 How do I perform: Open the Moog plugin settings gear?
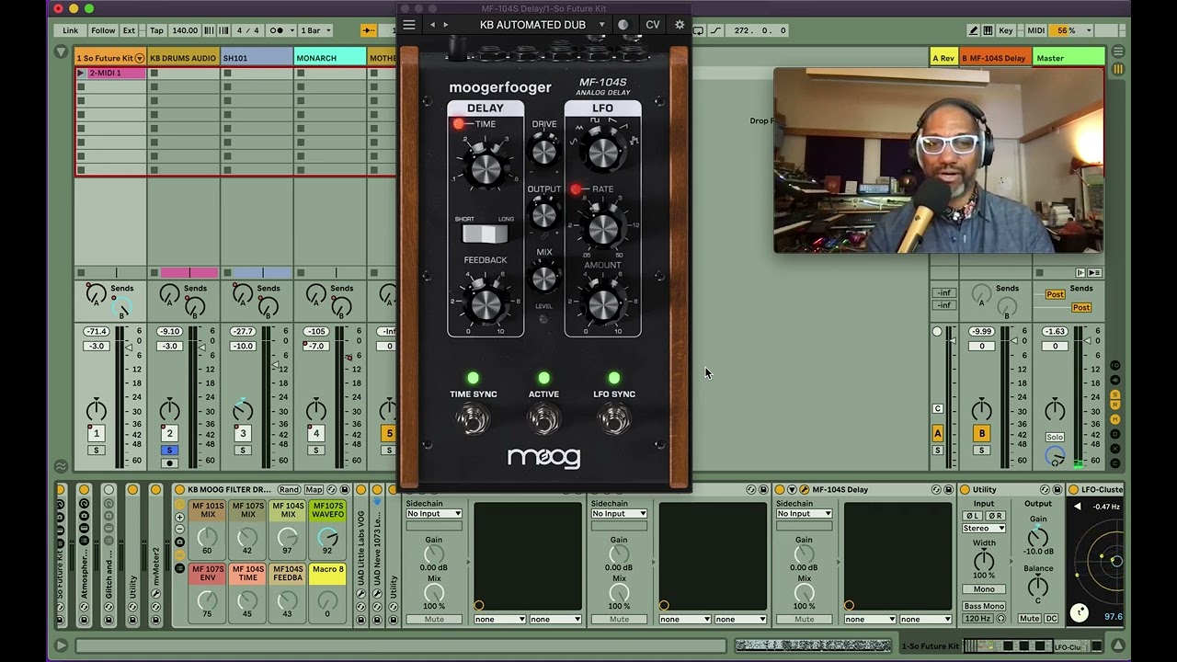tap(680, 25)
